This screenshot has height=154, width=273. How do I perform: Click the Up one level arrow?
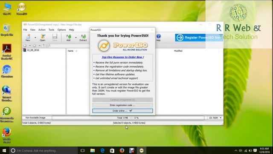[44, 46]
